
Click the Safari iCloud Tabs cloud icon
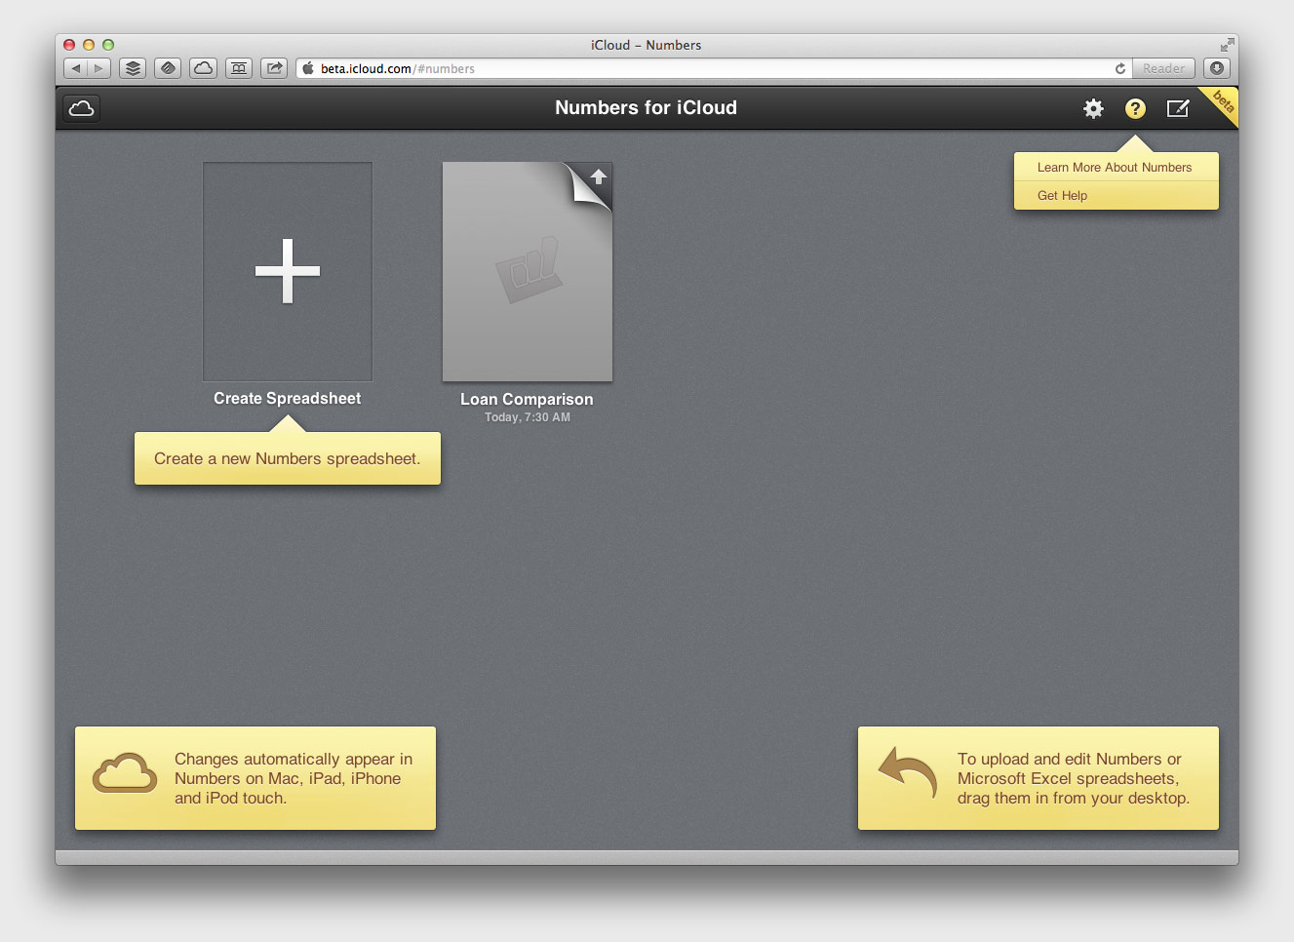203,68
